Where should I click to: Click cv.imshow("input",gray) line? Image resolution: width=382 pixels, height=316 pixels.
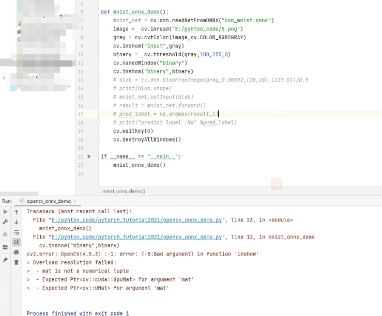coord(148,46)
